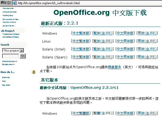Viewport: 162px width, 118px height.
Task: Download 2.3.1rc1 Windows 中文繁體版
Action: coord(81,113)
